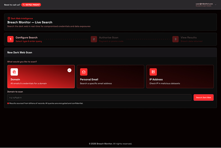Select the Personal Email scan type card
The image size is (221, 148).
point(110,77)
